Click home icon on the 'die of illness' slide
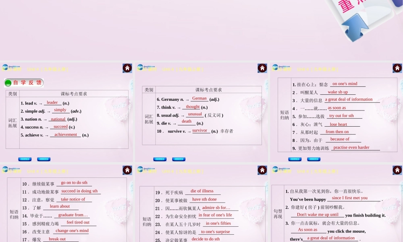Viewport: 403px width, 242px height. [x=262, y=170]
